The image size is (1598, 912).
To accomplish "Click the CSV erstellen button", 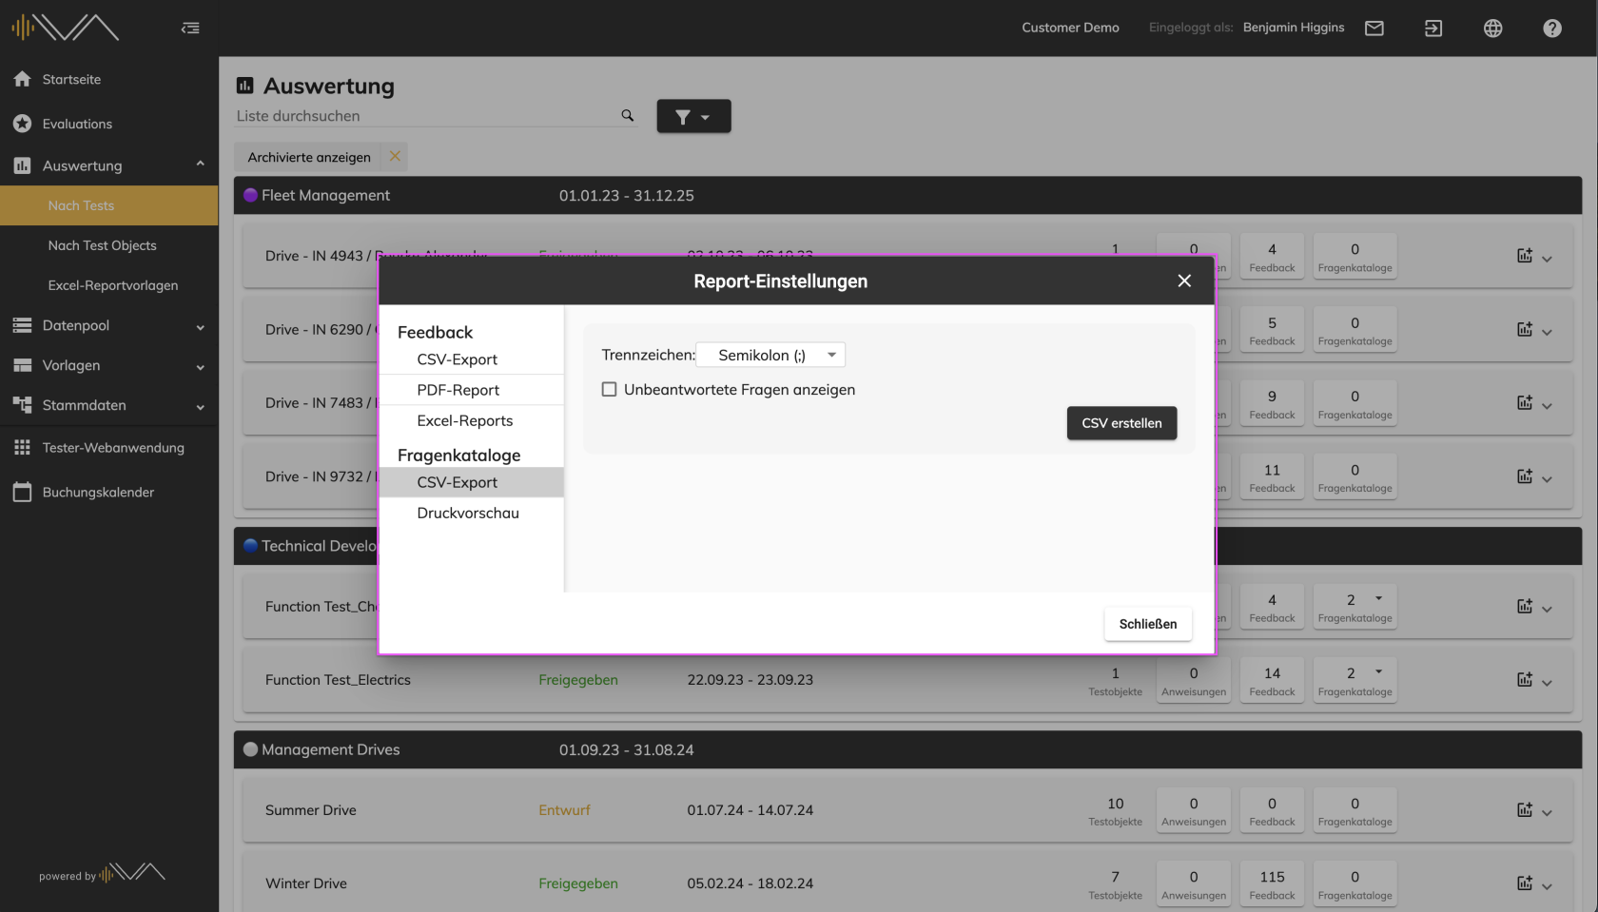I will point(1121,423).
